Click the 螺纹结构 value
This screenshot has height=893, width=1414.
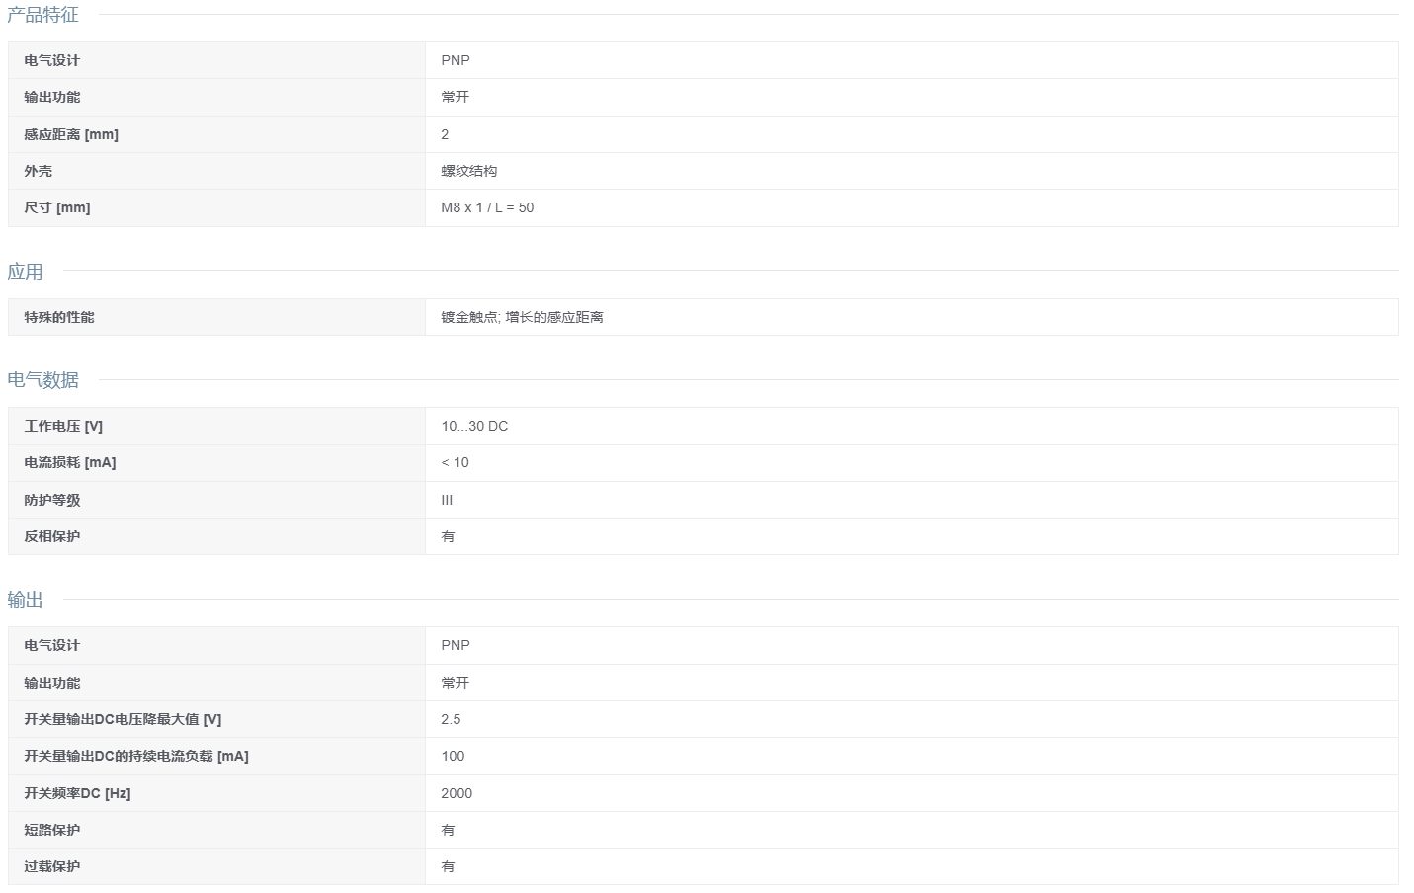[468, 171]
